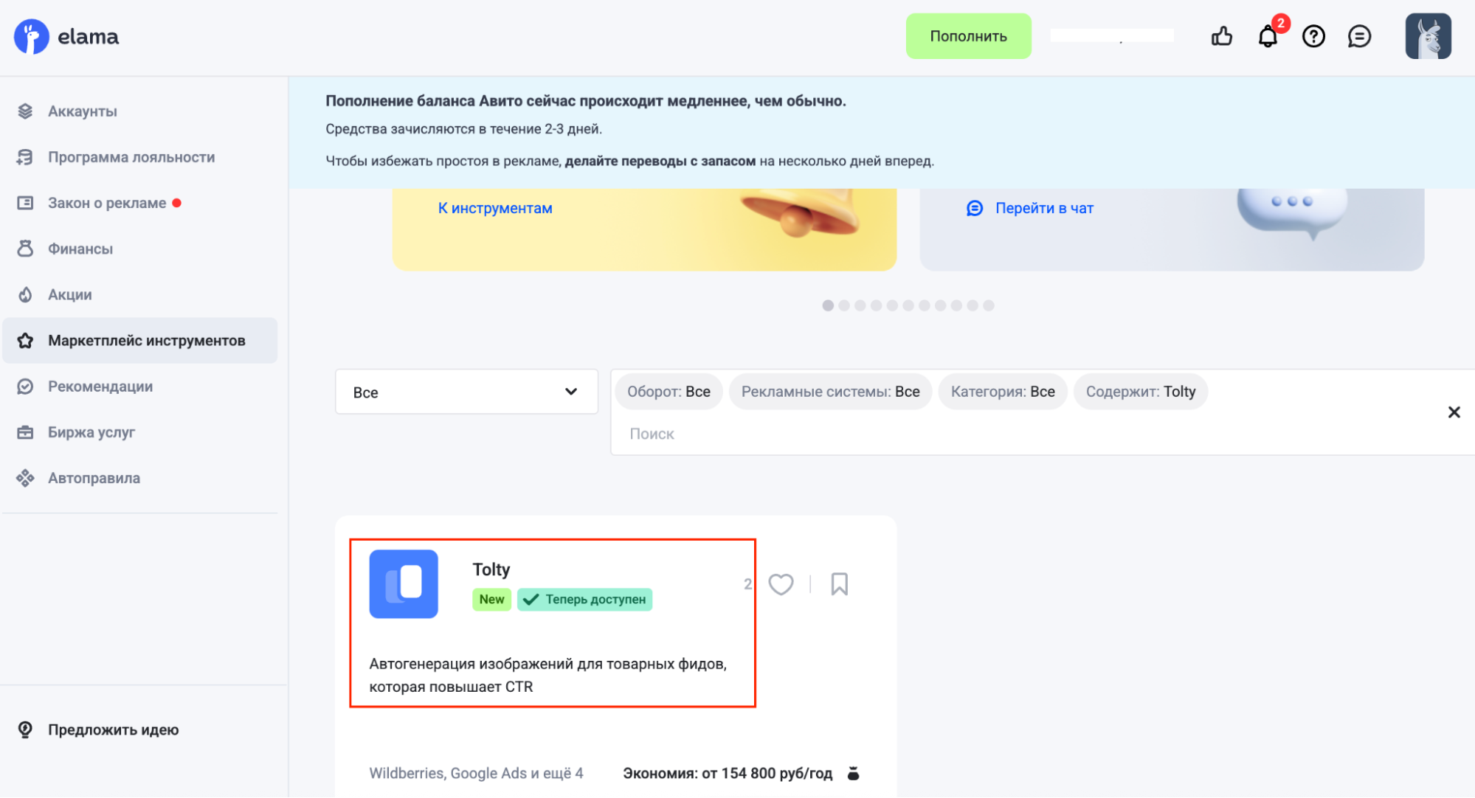
Task: Click the elama logo
Action: (66, 36)
